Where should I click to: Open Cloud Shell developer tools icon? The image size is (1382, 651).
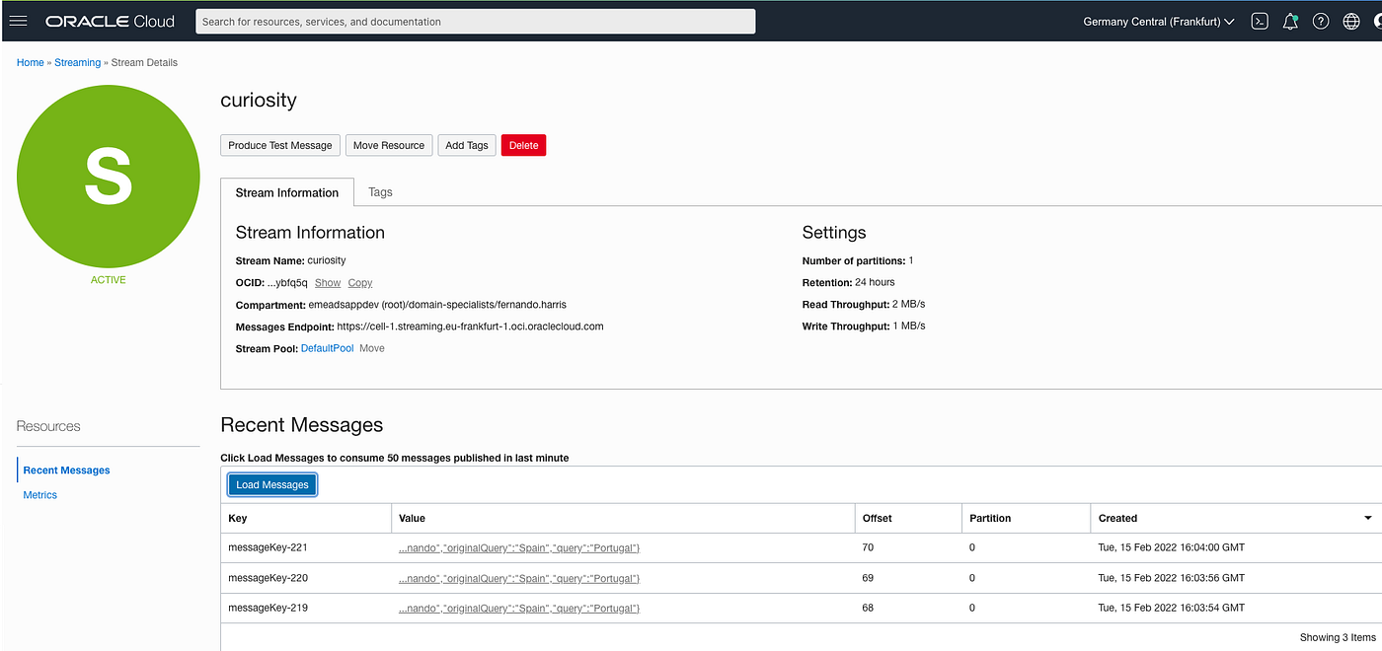click(x=1260, y=21)
